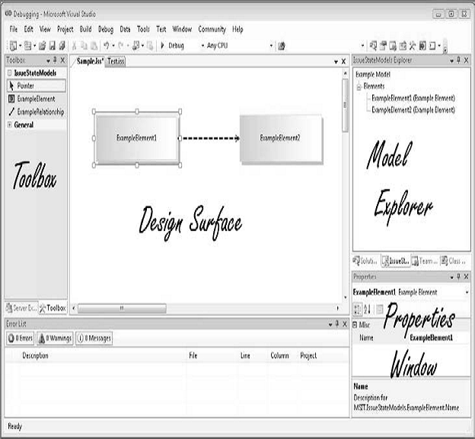
Task: Switch to the Test.iss document tab
Action: pos(116,61)
